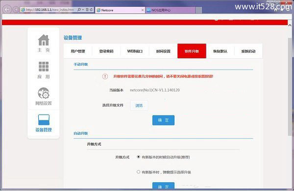The height and width of the screenshot is (191, 294).
Task: Click the scroll up arrow
Action: 290,25
